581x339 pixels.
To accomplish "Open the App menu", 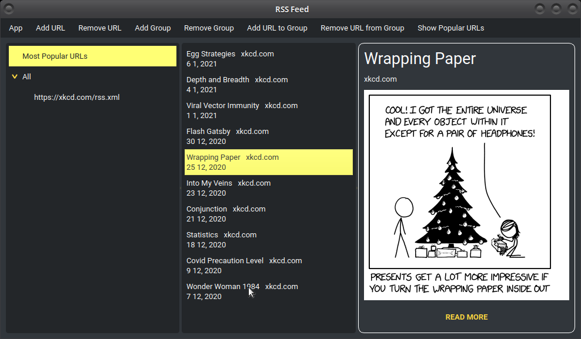I will pyautogui.click(x=15, y=28).
